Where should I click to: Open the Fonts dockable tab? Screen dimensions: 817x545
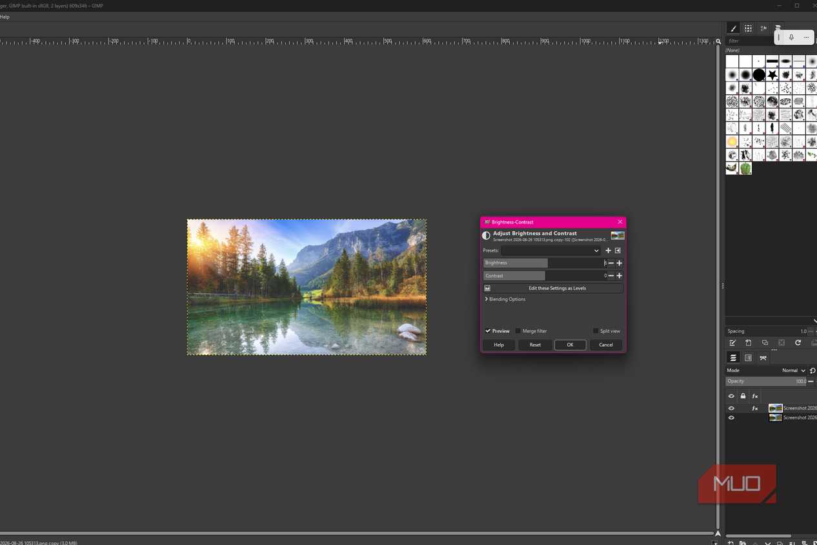(x=763, y=28)
